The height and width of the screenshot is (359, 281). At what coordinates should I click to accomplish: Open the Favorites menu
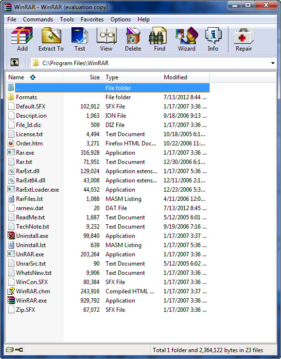[x=92, y=19]
